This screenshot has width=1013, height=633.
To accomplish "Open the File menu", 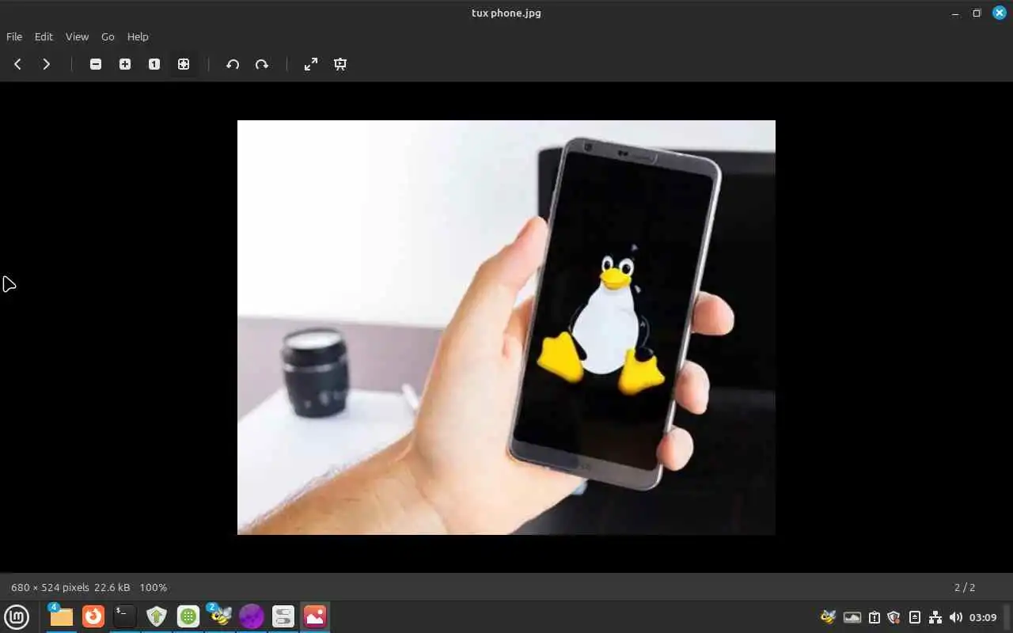I will tap(14, 36).
